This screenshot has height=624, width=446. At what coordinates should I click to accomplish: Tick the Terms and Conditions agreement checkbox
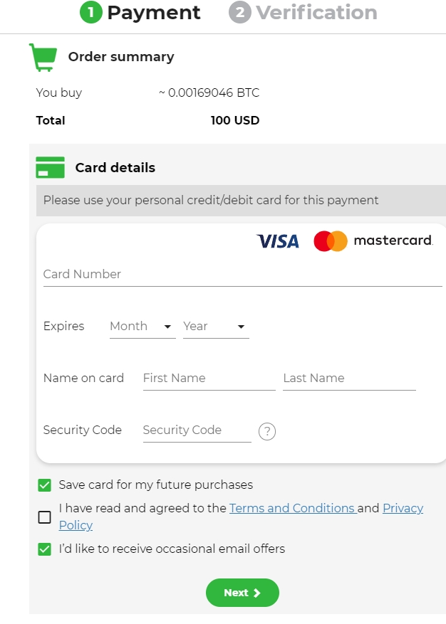[x=45, y=517]
